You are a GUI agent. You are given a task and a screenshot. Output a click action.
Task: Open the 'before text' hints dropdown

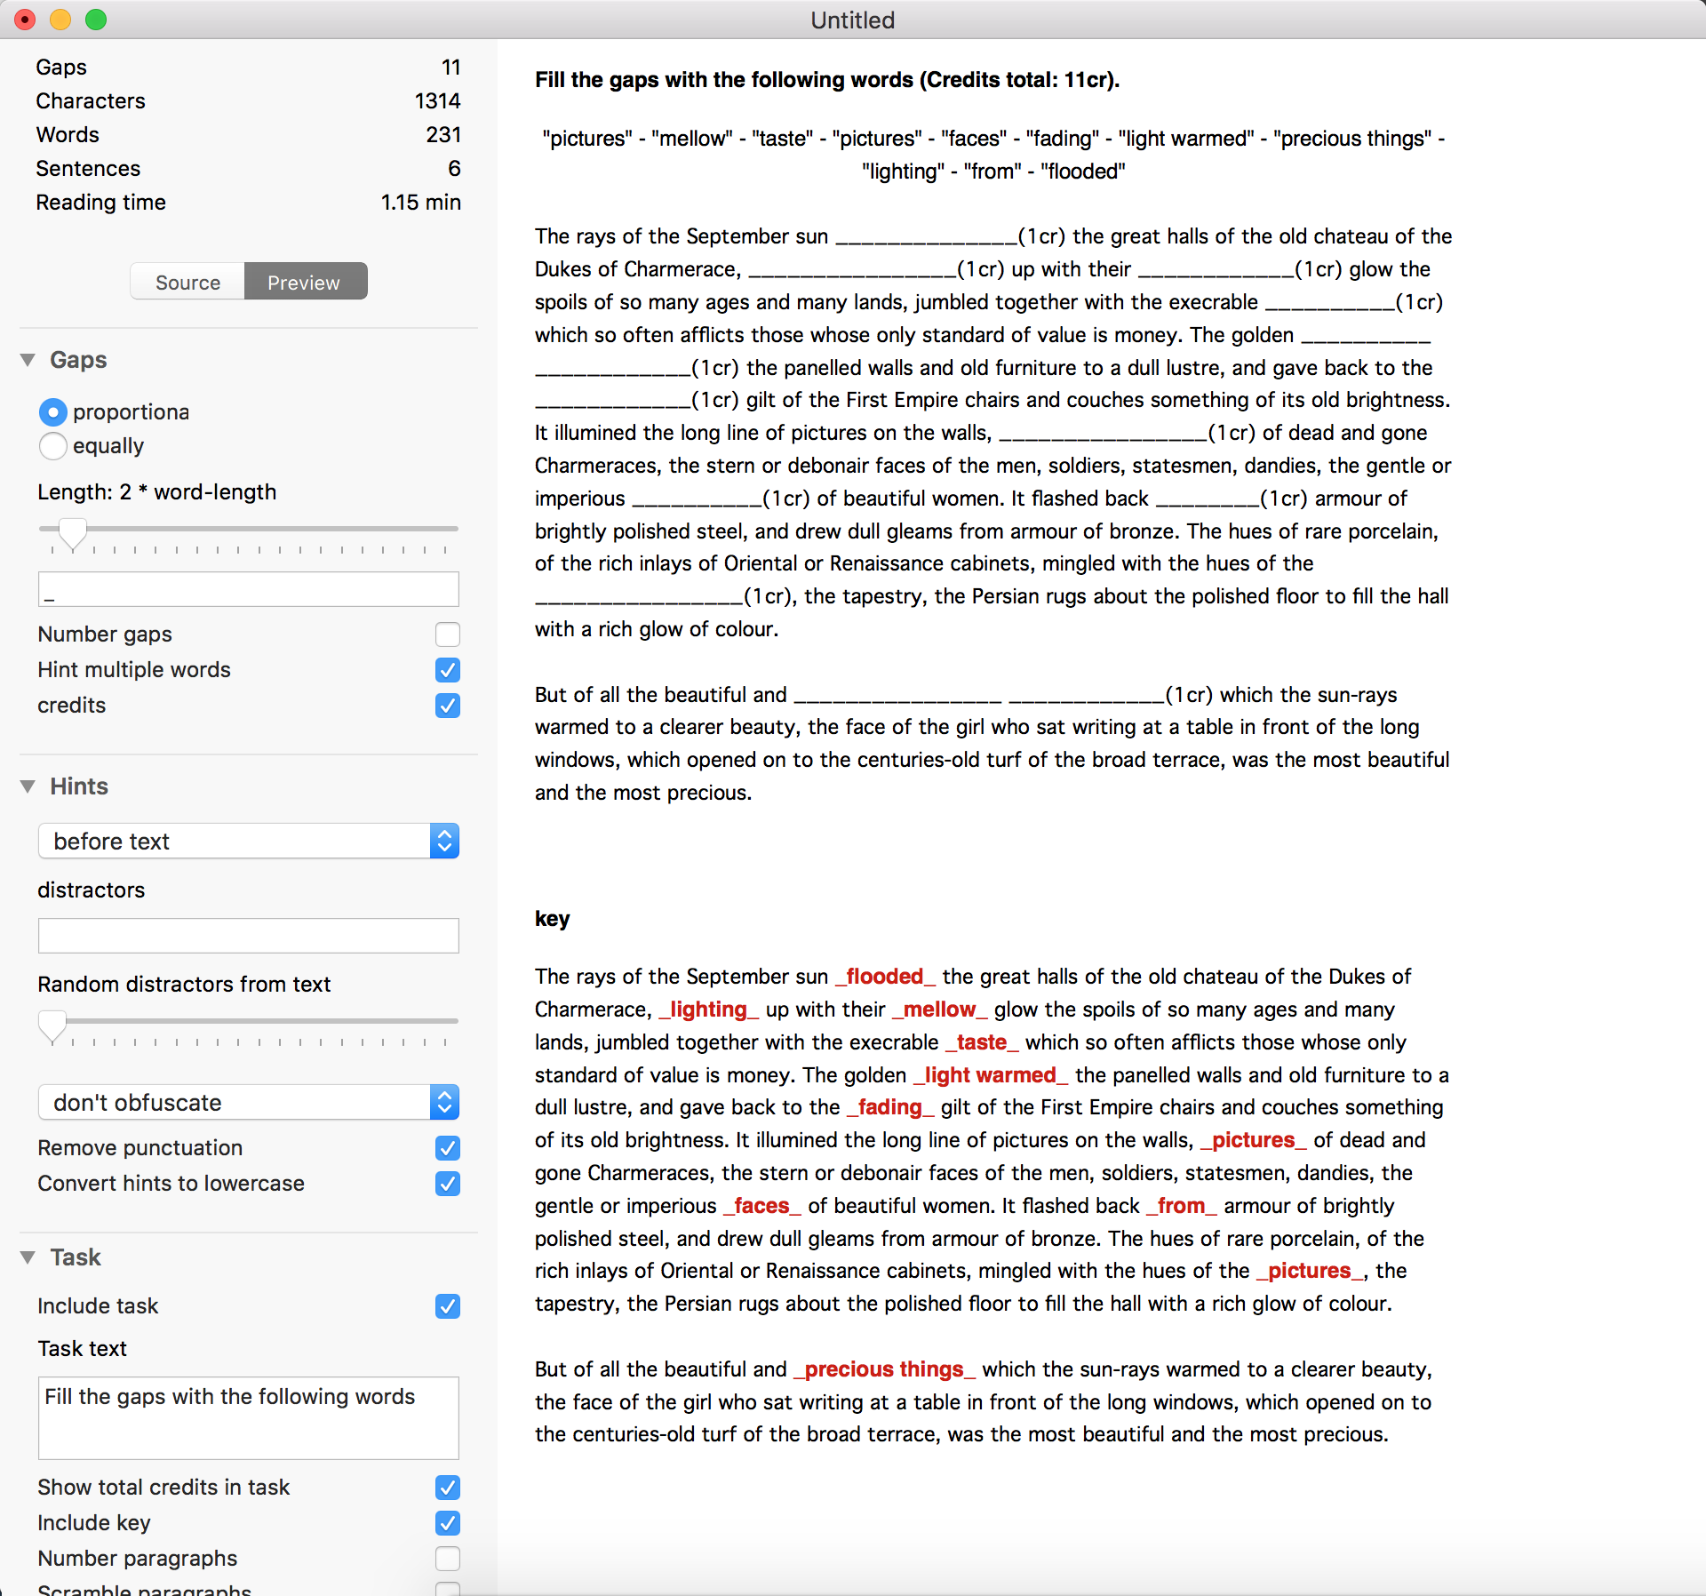pos(249,841)
